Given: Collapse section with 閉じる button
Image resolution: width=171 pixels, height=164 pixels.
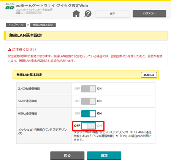Looking at the screenshot, I should coord(149,75).
